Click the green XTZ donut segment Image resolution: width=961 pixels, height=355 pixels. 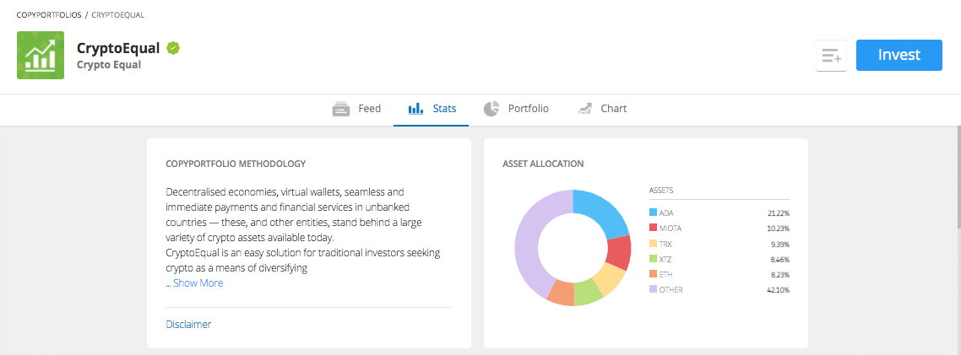588,293
